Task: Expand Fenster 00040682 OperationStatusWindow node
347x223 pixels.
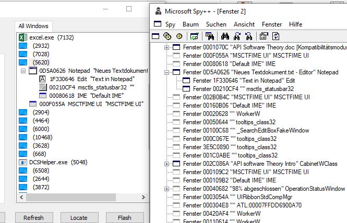Action: pos(166,189)
